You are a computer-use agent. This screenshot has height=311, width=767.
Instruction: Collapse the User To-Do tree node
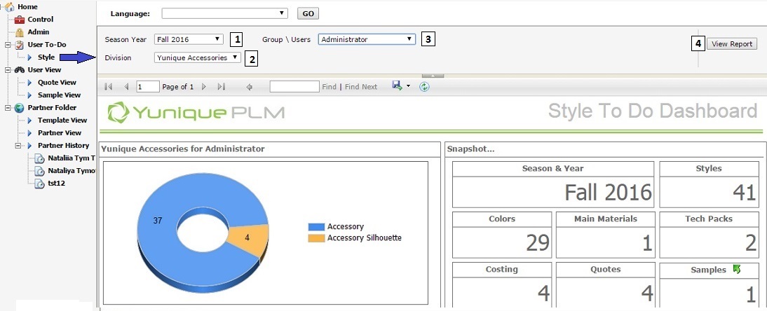pyautogui.click(x=7, y=45)
